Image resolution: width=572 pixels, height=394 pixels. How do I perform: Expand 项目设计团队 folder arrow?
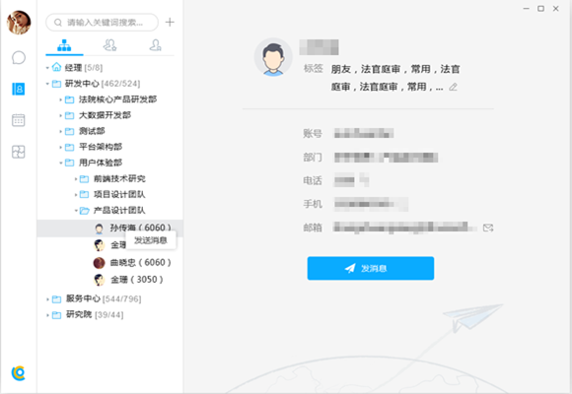[76, 195]
